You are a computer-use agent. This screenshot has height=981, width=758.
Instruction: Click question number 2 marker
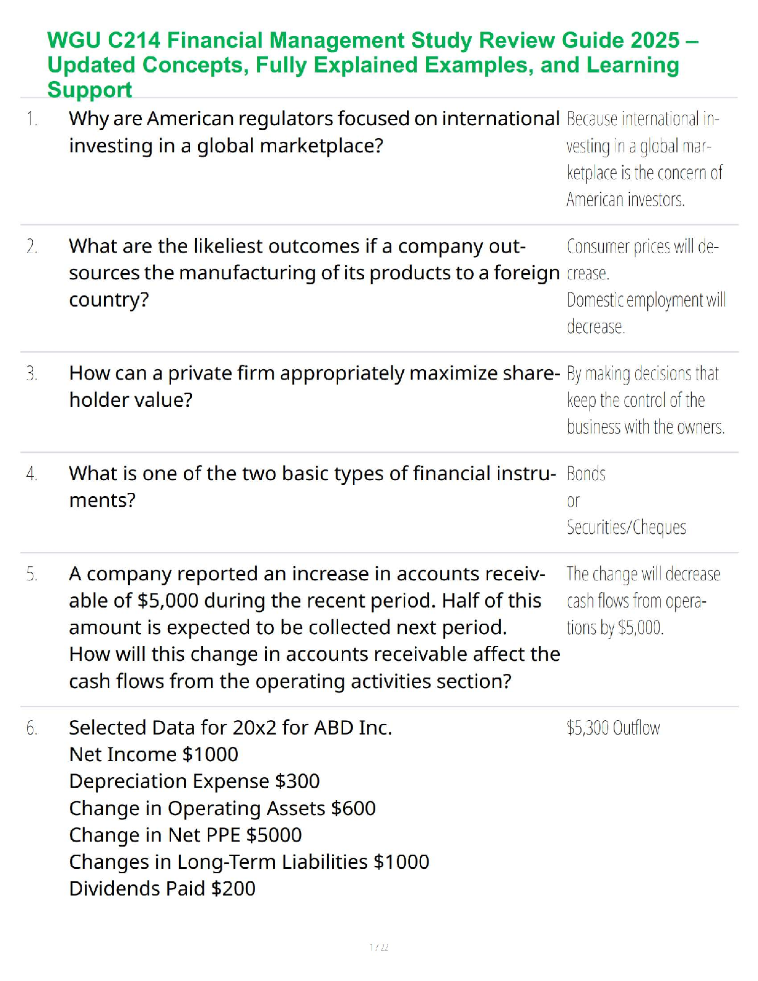(x=32, y=246)
